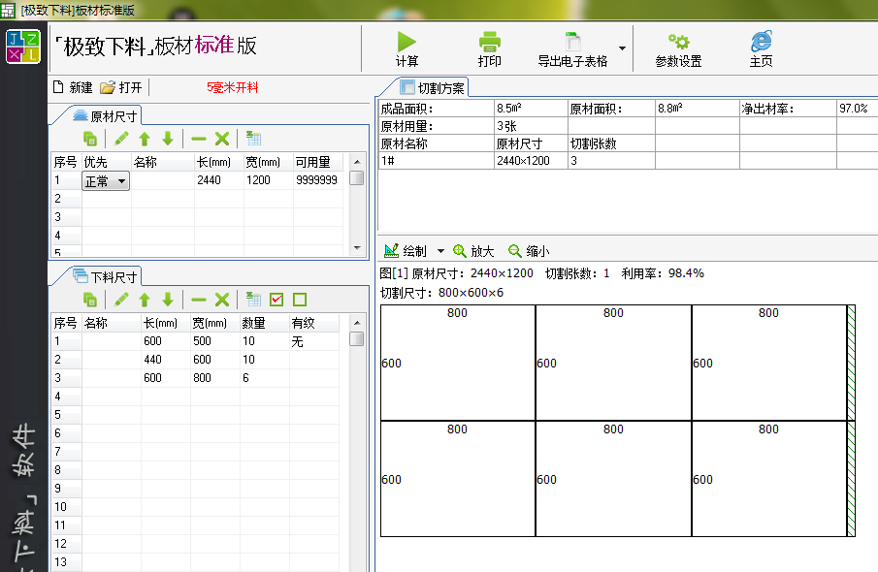Viewport: 878px width, 572px height.
Task: Click the 数量 column header
Action: [x=264, y=323]
